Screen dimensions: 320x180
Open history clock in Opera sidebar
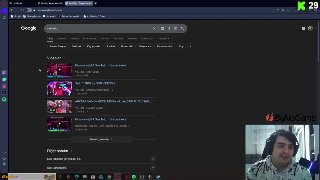(4, 158)
